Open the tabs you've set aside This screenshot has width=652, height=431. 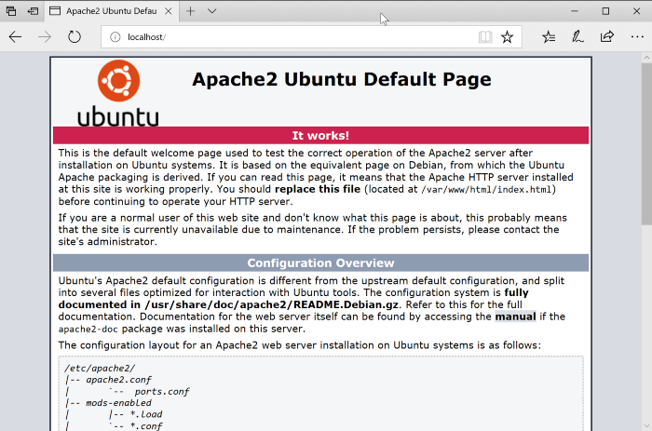pyautogui.click(x=11, y=11)
